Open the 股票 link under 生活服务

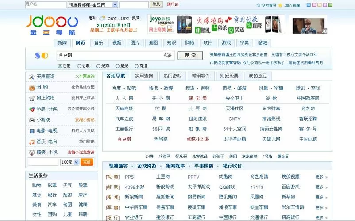83,186
